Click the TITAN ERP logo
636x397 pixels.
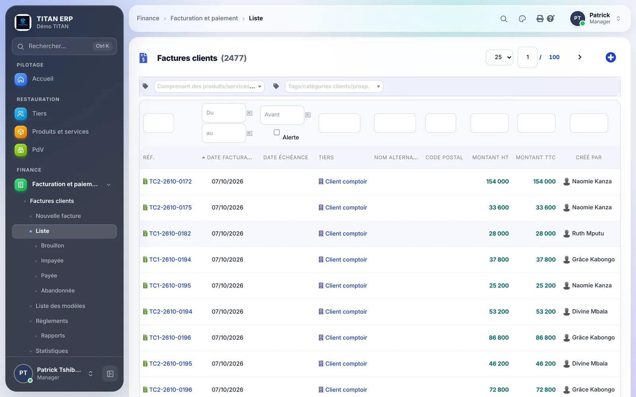point(23,22)
